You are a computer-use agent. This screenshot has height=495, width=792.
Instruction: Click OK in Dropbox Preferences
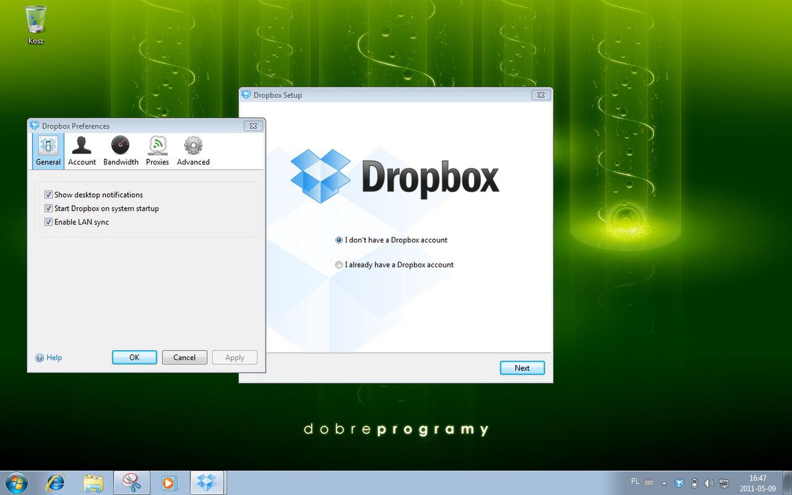(x=134, y=357)
